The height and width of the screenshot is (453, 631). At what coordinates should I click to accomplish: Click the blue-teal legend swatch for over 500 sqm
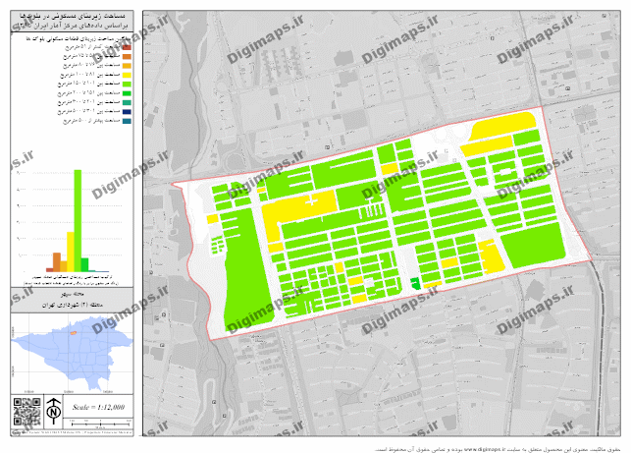pyautogui.click(x=127, y=121)
